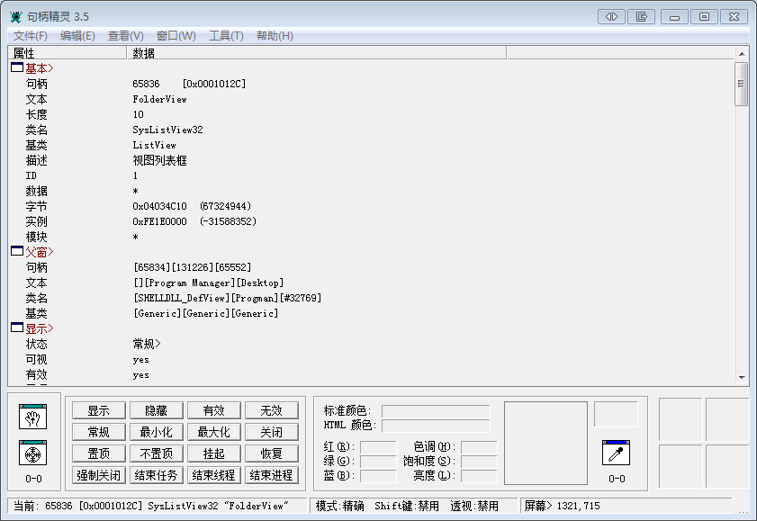This screenshot has height=521, width=757.
Task: Collapse the 显示> section
Action: click(x=17, y=328)
